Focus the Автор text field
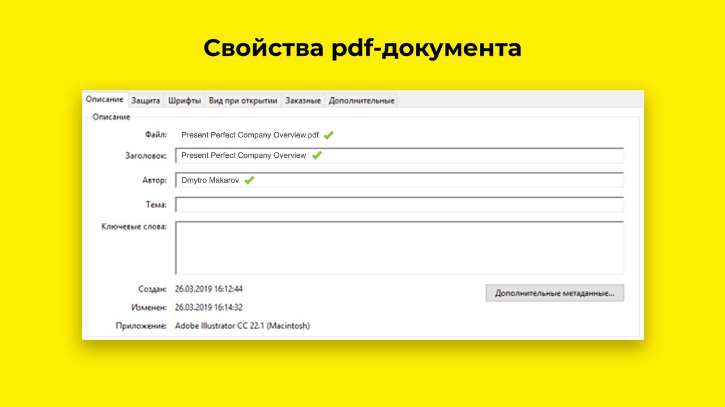Image resolution: width=725 pixels, height=407 pixels. coord(399,180)
